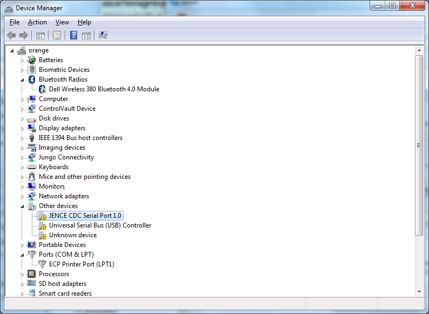429x314 pixels.
Task: Select the Monitors label
Action: pyautogui.click(x=52, y=186)
